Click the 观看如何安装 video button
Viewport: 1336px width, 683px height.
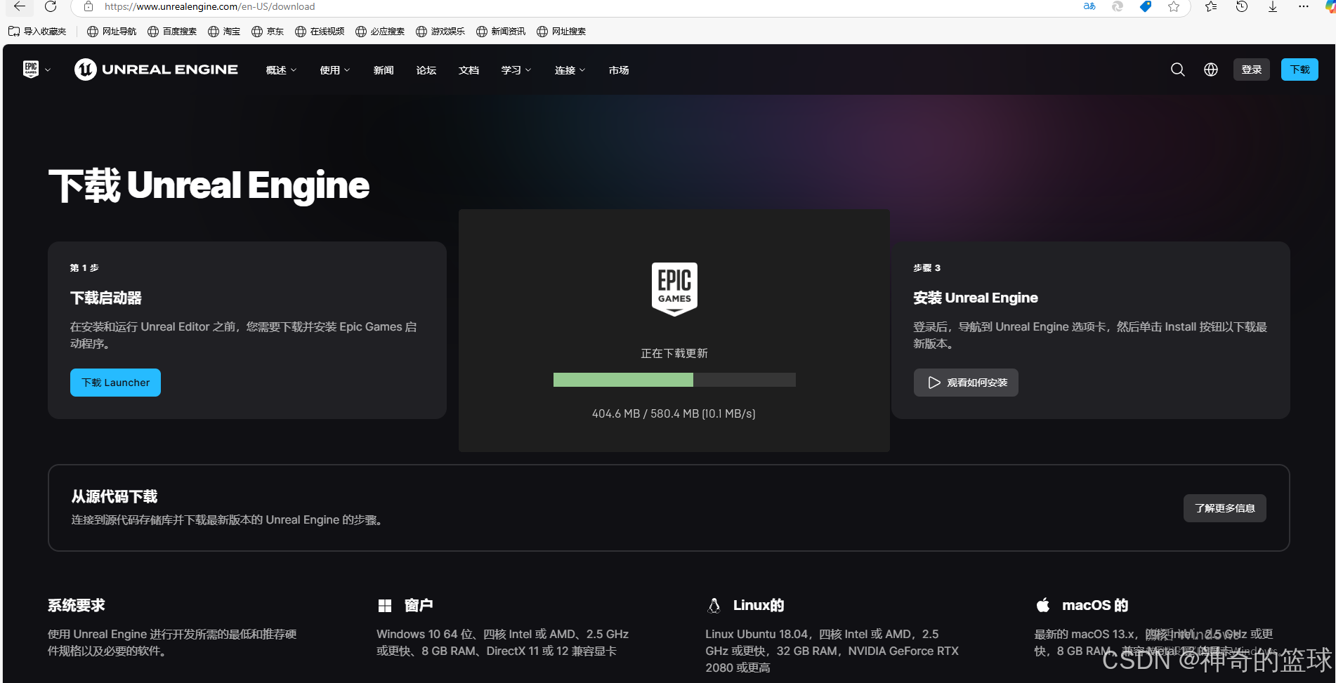click(966, 383)
